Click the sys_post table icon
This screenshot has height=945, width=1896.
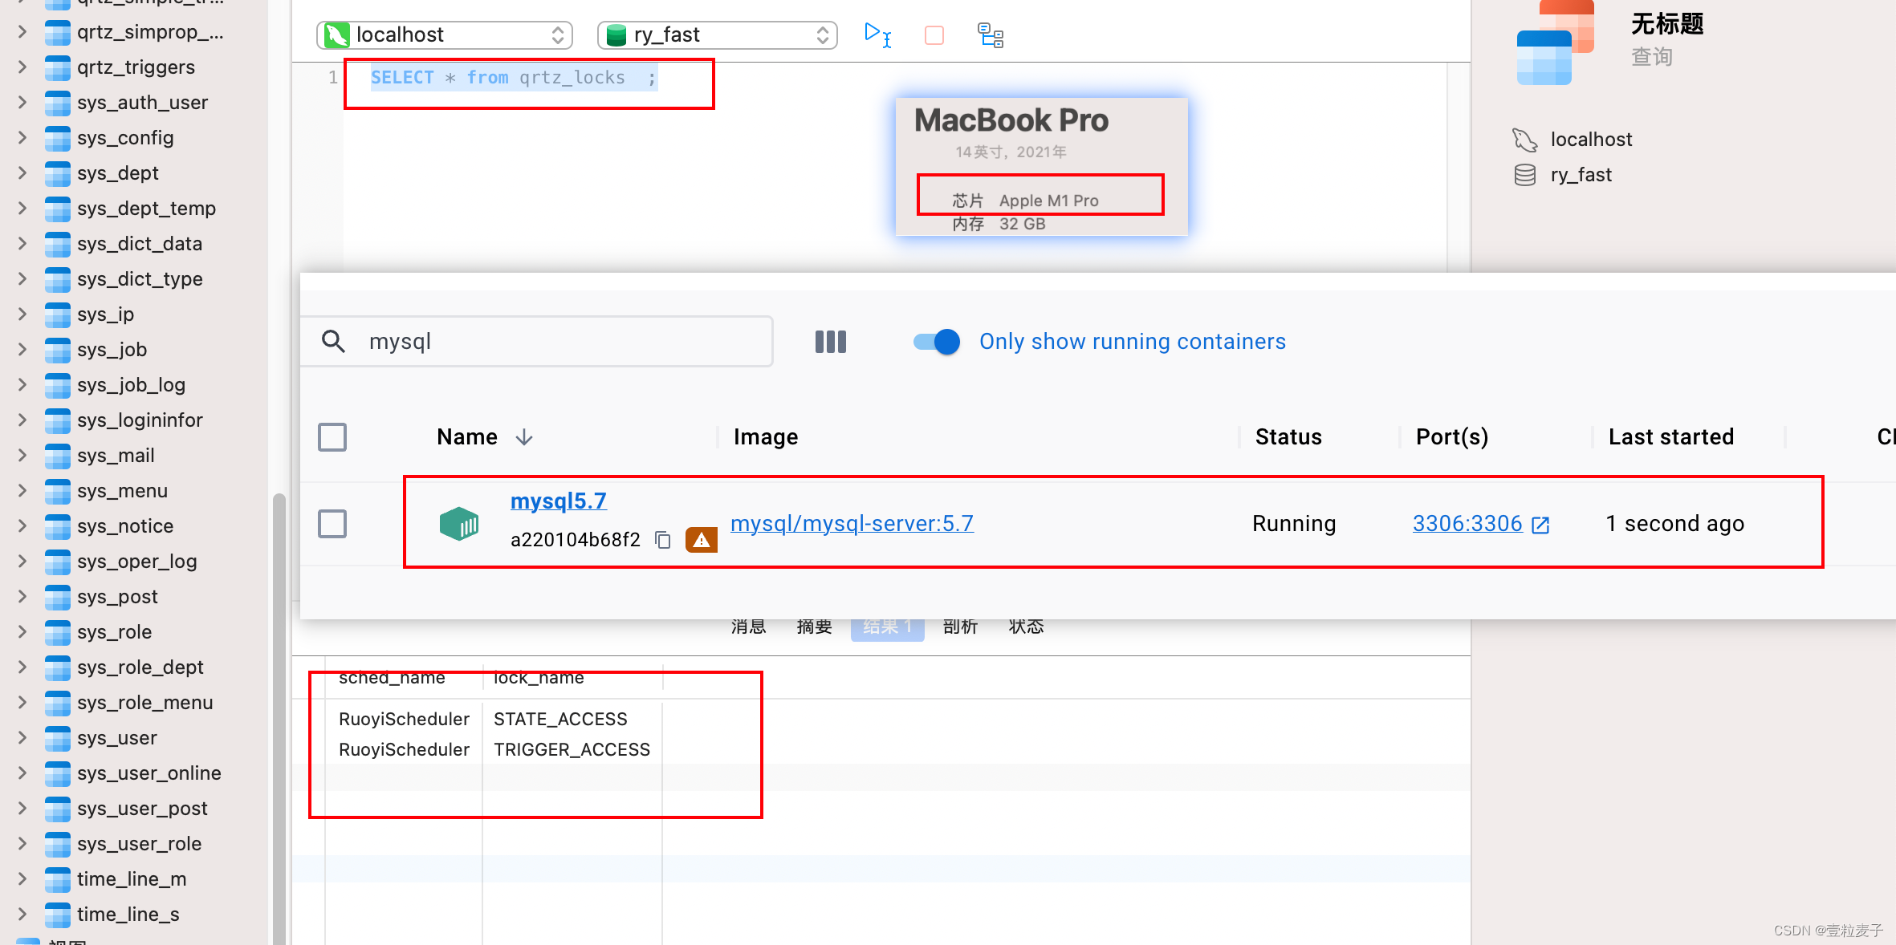pyautogui.click(x=58, y=597)
